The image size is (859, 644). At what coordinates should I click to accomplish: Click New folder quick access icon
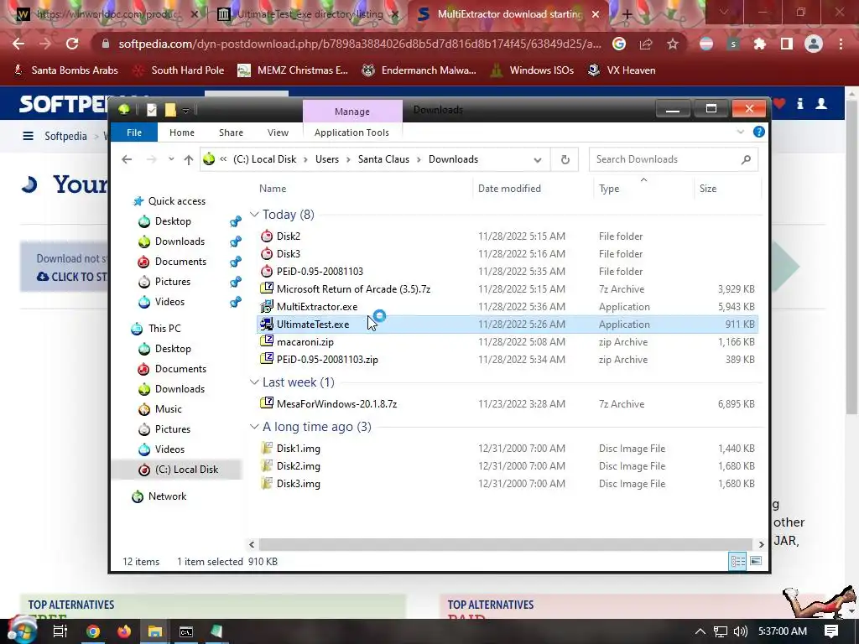pos(170,110)
